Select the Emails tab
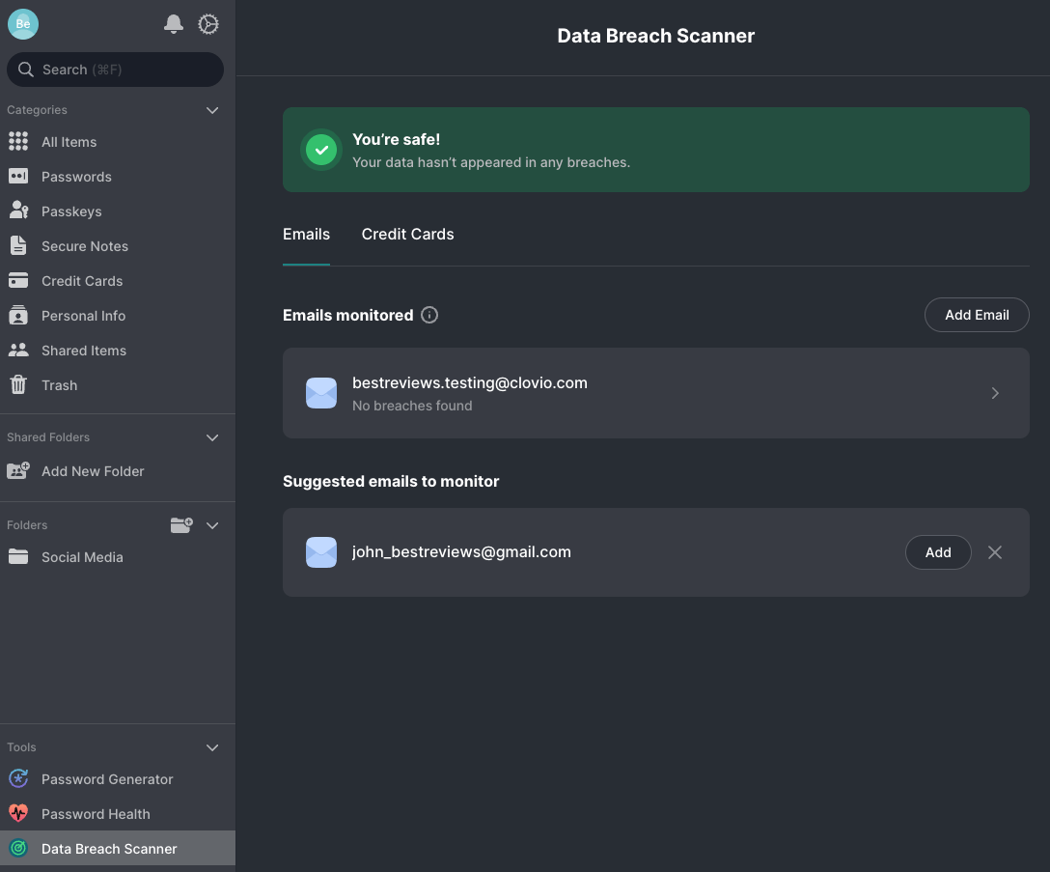The width and height of the screenshot is (1050, 872). tap(306, 234)
